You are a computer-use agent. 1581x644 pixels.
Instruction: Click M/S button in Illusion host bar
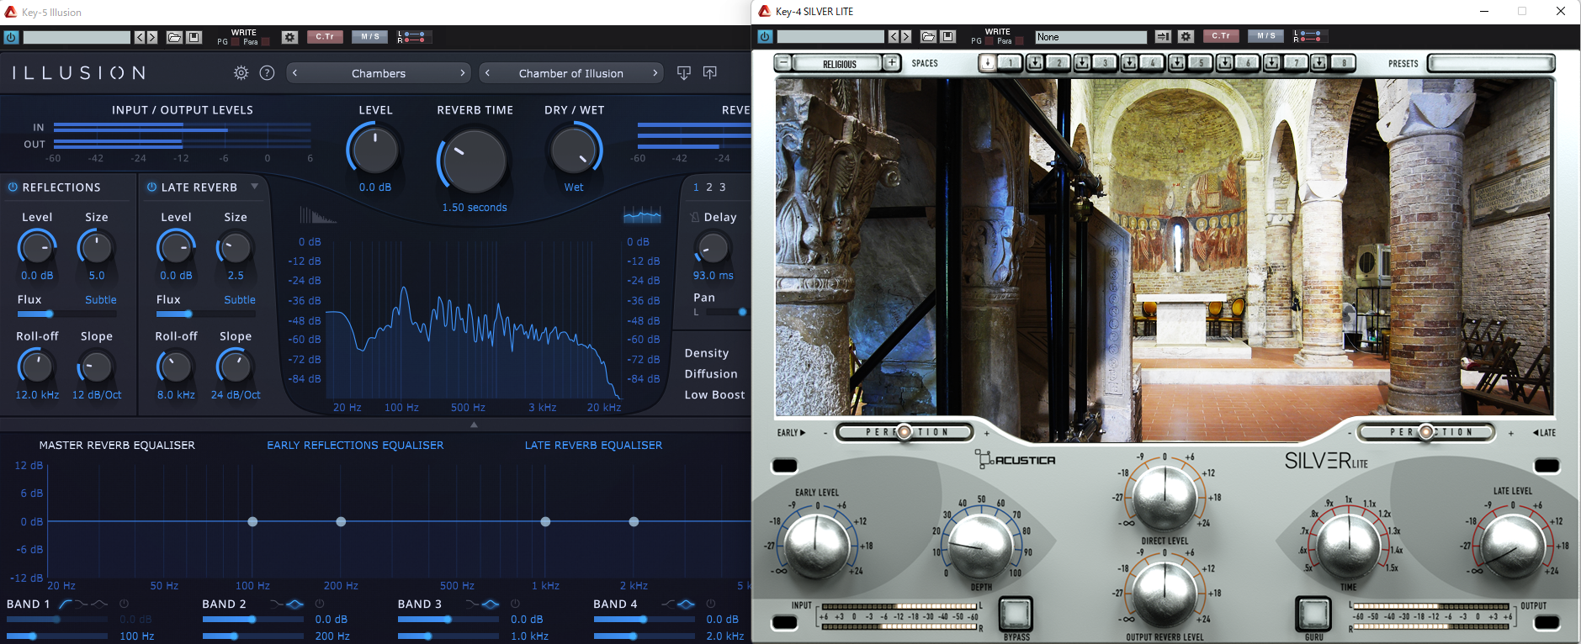point(370,37)
